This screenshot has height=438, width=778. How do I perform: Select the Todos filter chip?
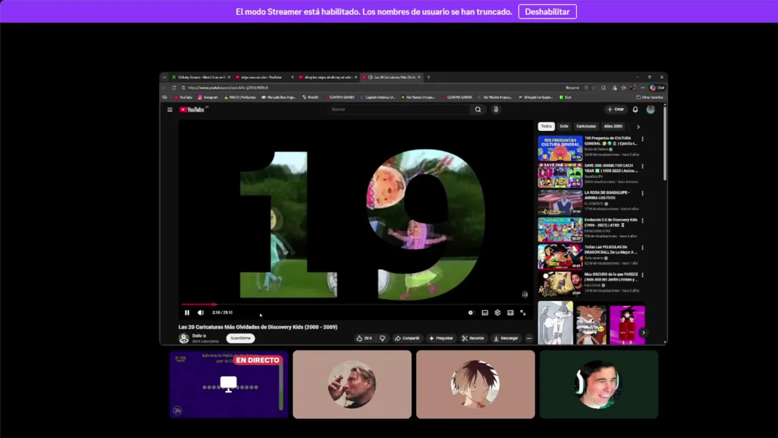546,127
